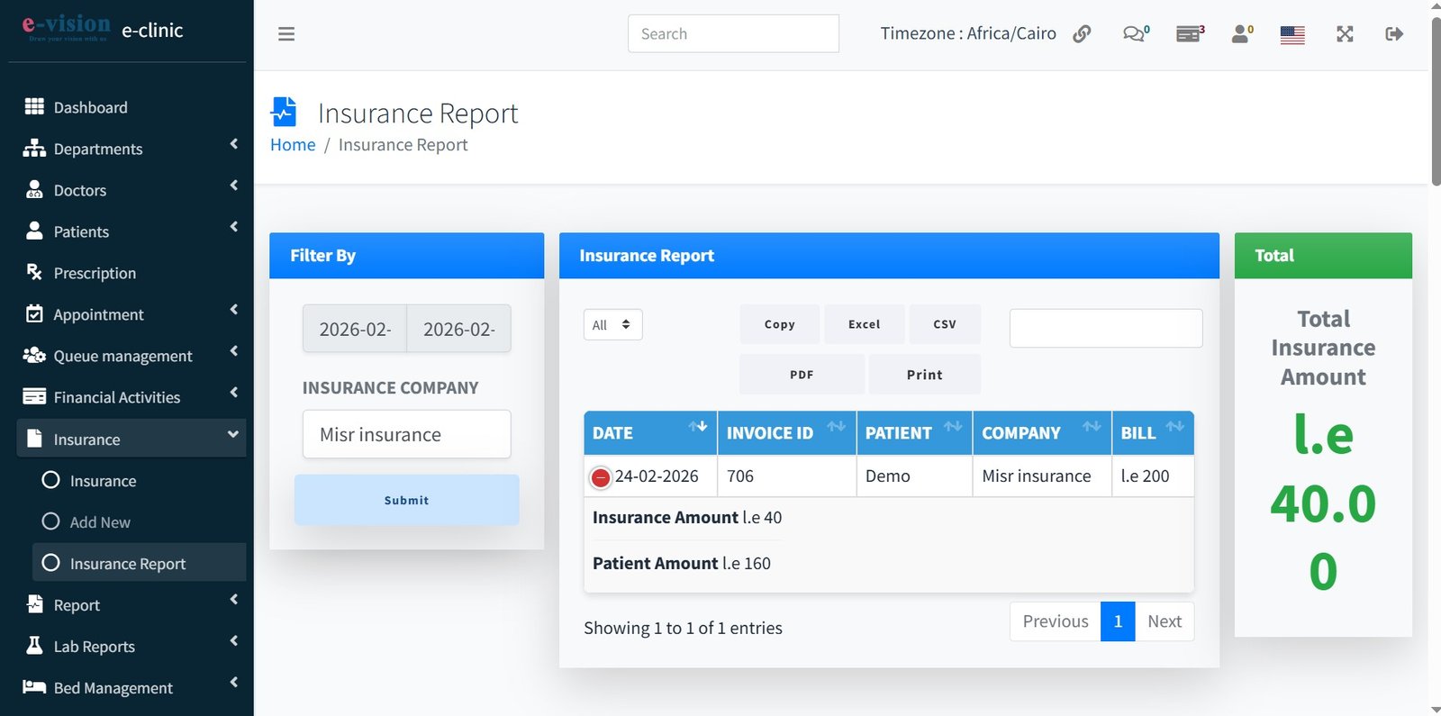Click the Dashboard grid icon
The image size is (1441, 716).
tap(34, 106)
